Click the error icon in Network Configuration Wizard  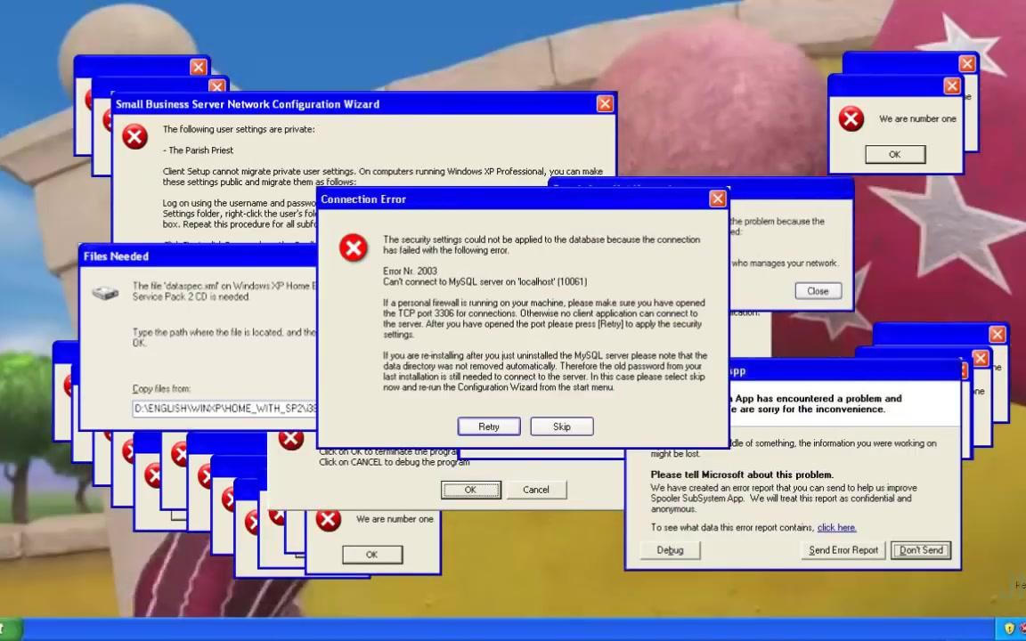(134, 137)
